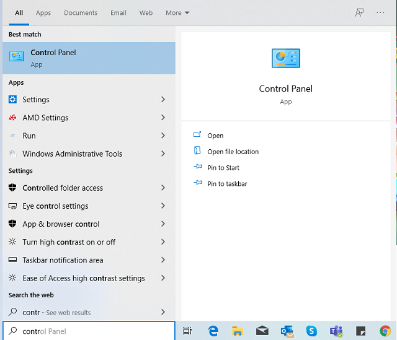Viewport: 397px width, 340px height.
Task: Open the Mail app from the taskbar
Action: (x=262, y=331)
